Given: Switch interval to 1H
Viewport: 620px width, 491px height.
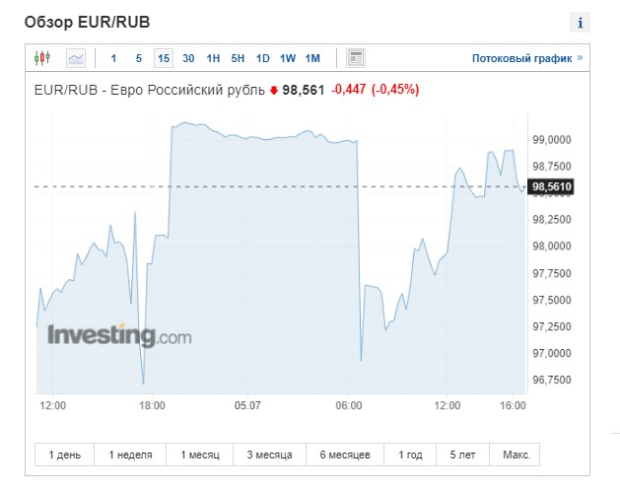Looking at the screenshot, I should click(x=213, y=58).
